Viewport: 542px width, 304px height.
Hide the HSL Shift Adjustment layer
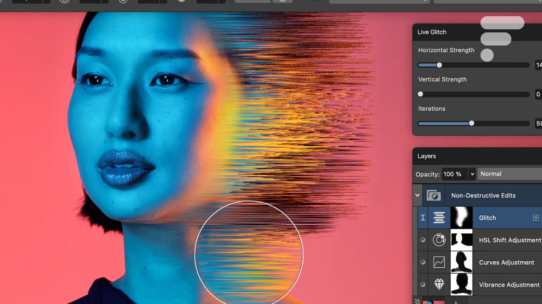click(423, 240)
